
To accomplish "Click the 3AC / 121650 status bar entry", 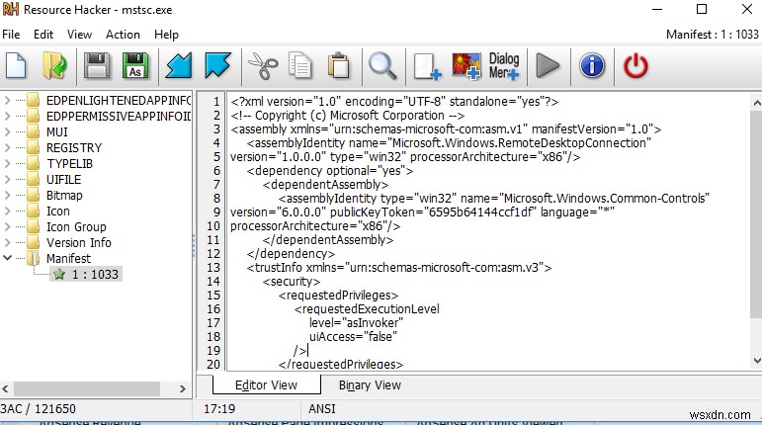I will (x=38, y=409).
